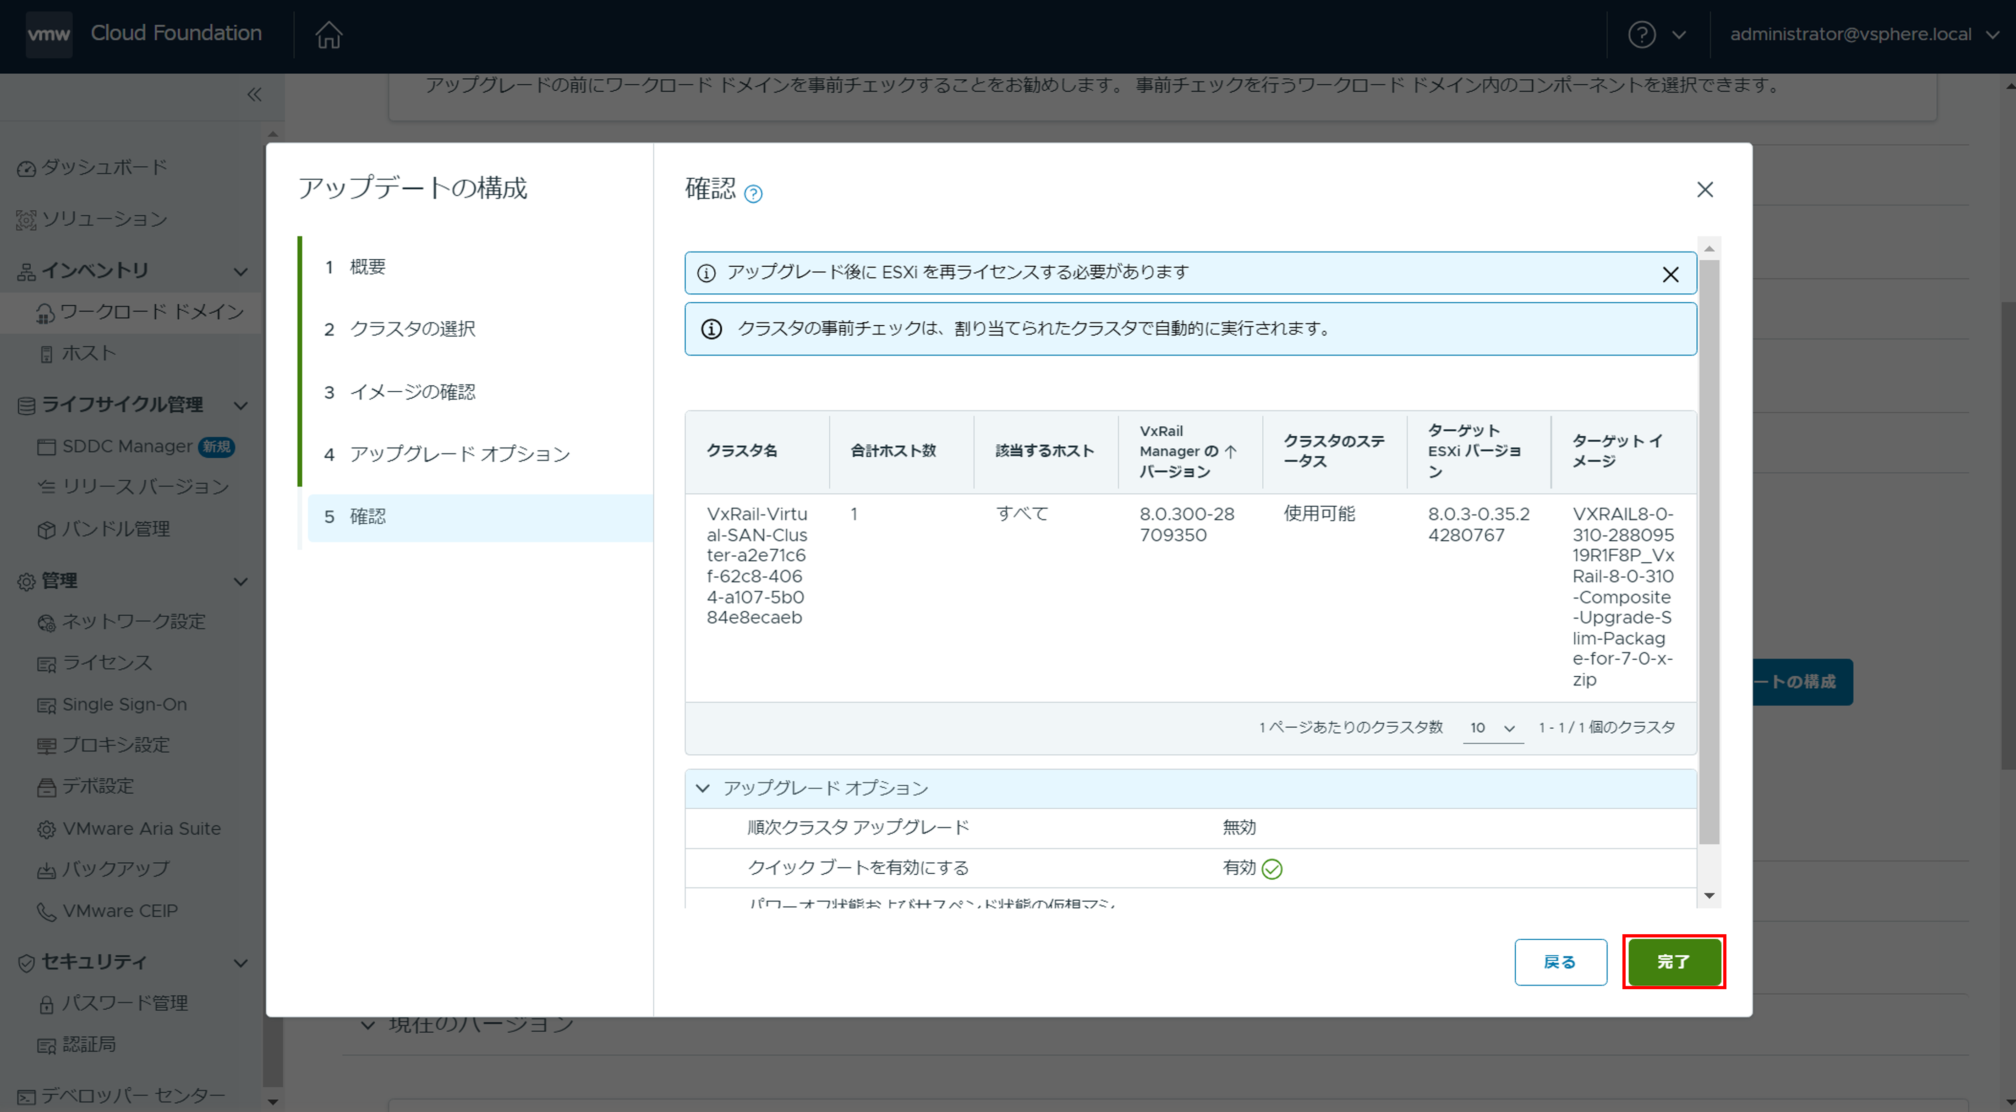Click dialog scrollbar down arrow
Image resolution: width=2016 pixels, height=1112 pixels.
pos(1709,896)
